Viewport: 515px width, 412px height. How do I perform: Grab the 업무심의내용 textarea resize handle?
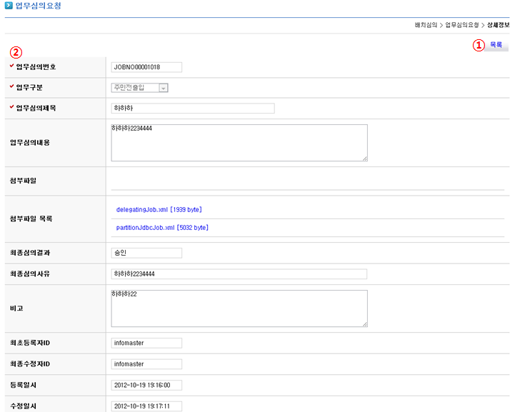coord(364,158)
